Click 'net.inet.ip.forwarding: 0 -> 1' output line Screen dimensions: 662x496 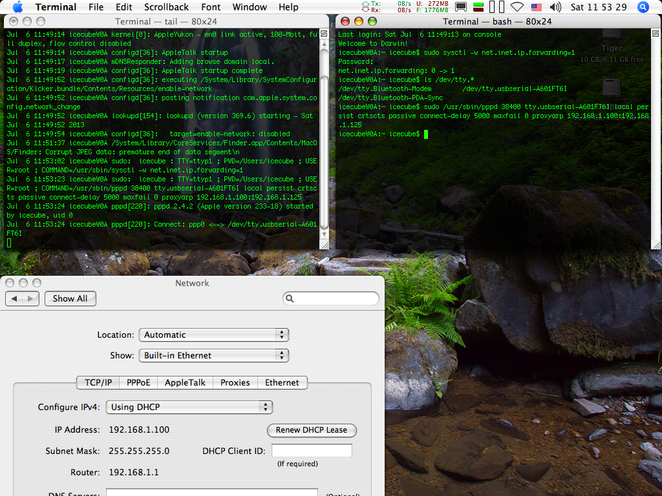coord(396,70)
